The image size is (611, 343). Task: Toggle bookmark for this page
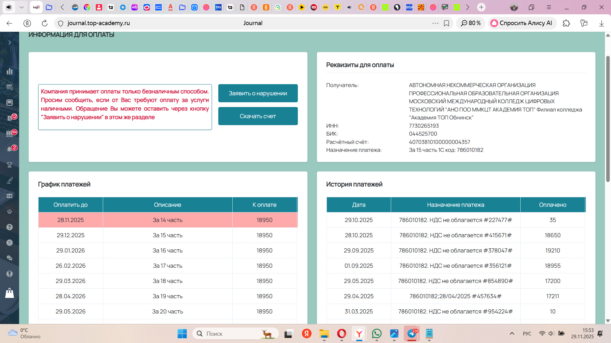pyautogui.click(x=446, y=23)
